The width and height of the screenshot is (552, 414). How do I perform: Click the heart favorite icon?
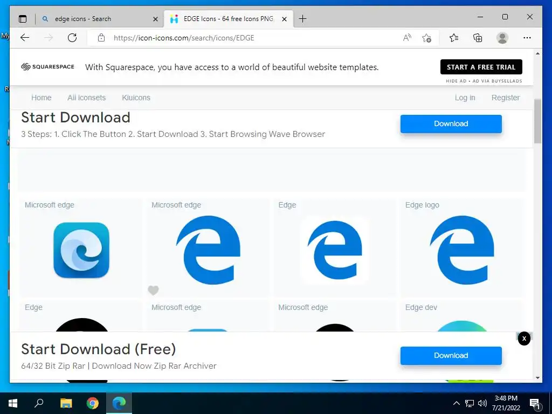153,291
